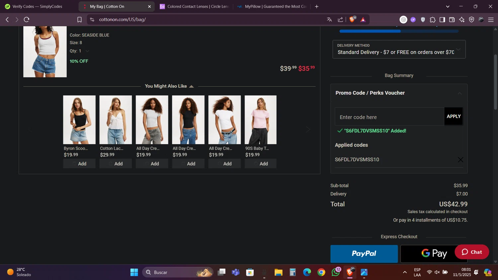Viewport: 498px width, 280px height.
Task: Open the volume tray icon
Action: coord(437,272)
